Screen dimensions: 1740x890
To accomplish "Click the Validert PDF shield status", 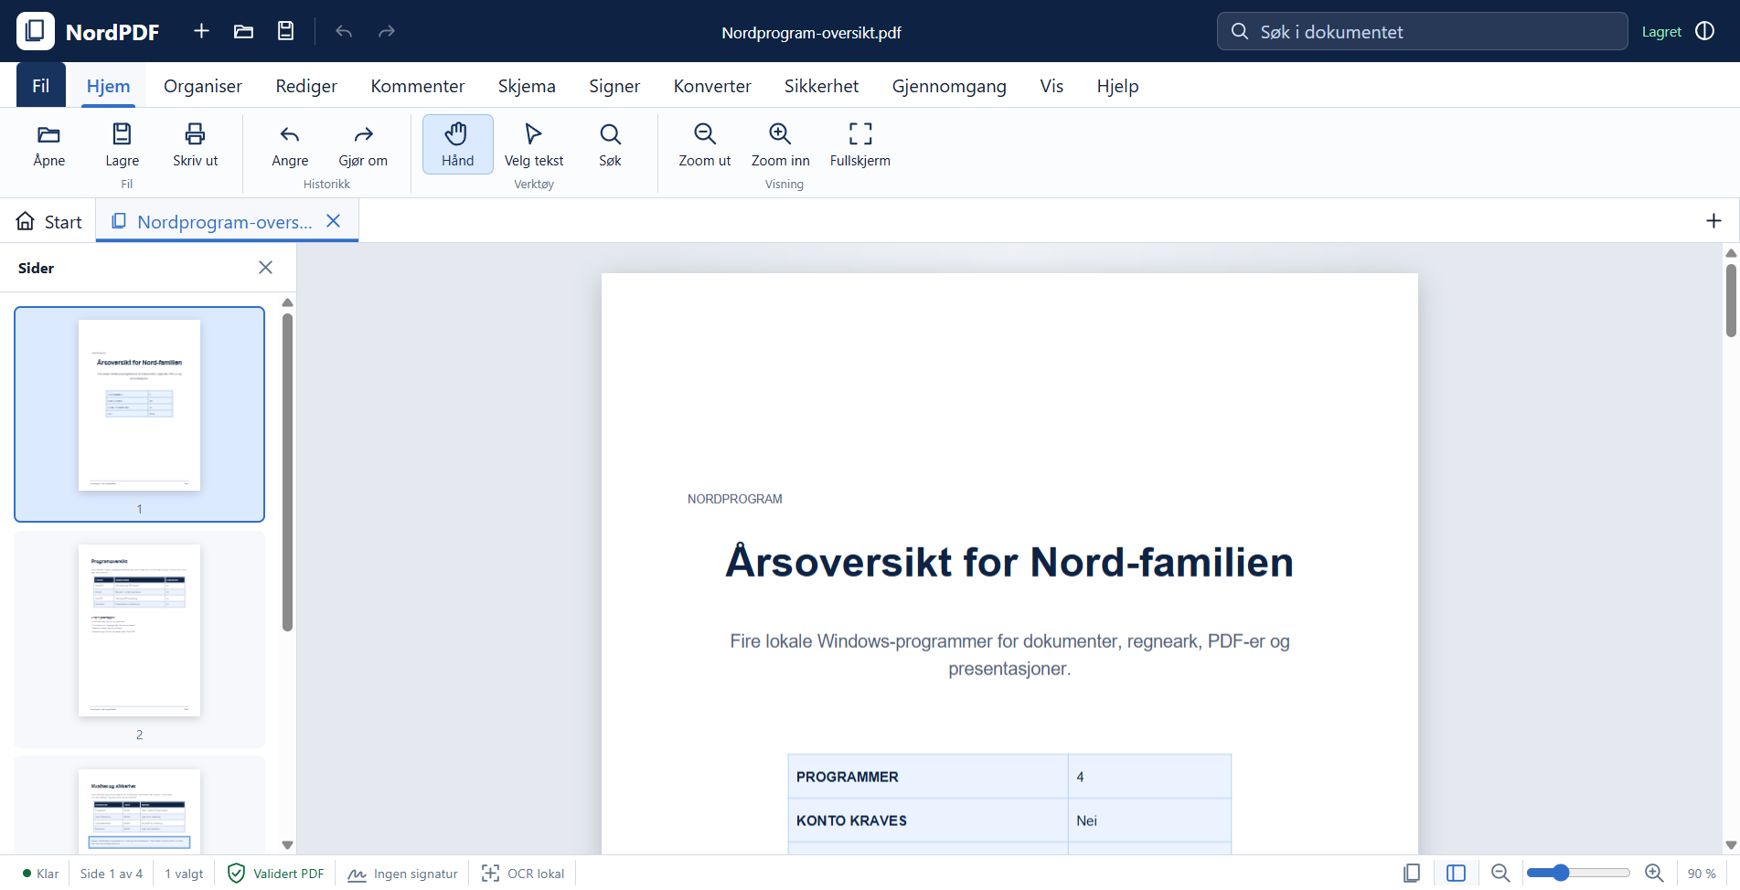I will (x=275, y=874).
